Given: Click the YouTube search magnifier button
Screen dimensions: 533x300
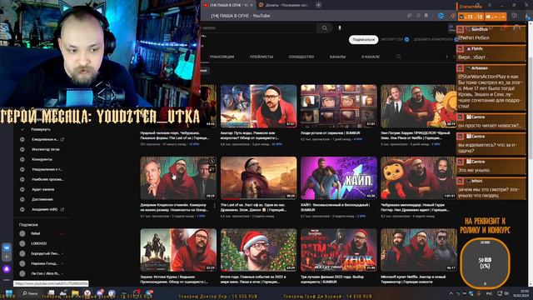Looking at the screenshot, I should pos(324,27).
